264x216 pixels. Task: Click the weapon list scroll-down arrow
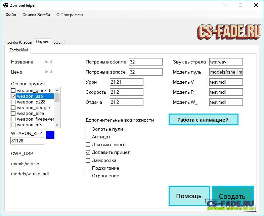click(x=57, y=125)
